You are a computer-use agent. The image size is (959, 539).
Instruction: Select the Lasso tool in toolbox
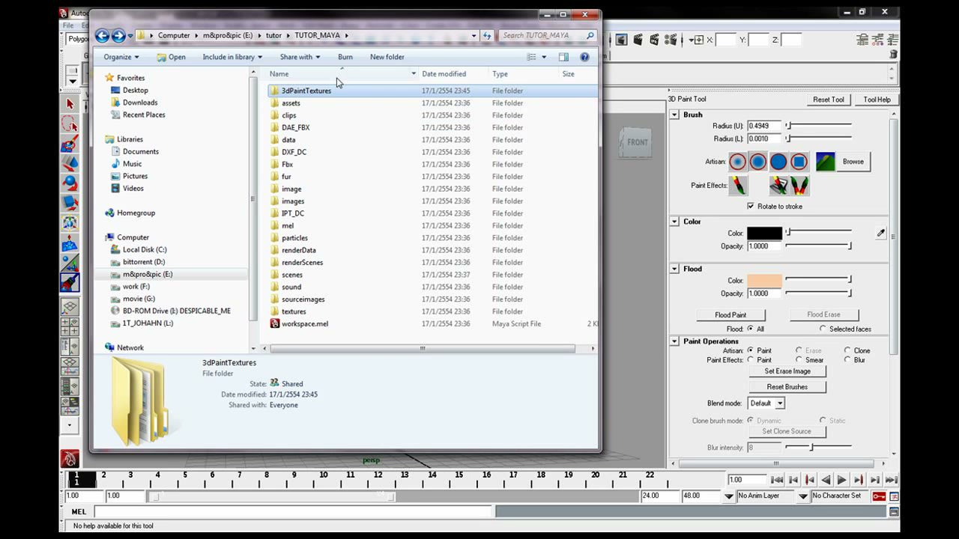tap(70, 124)
